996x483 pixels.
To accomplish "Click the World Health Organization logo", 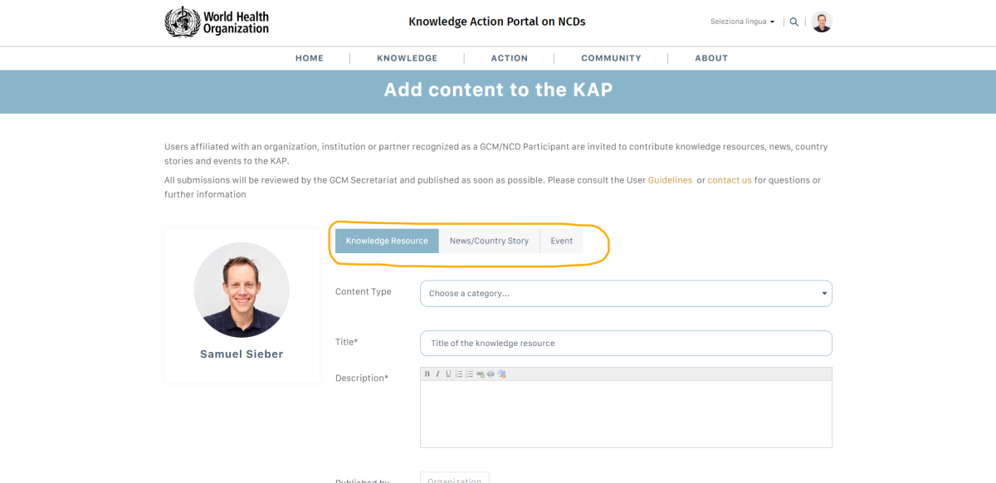I will click(x=217, y=22).
